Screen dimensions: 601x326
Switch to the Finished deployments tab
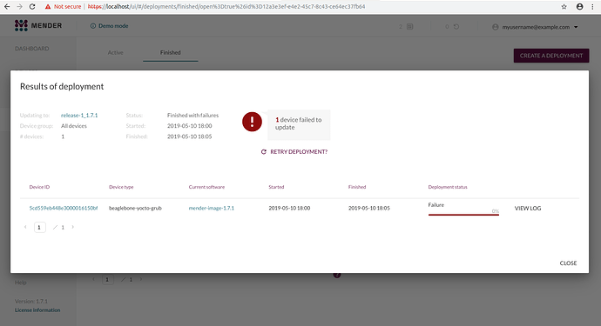click(171, 52)
